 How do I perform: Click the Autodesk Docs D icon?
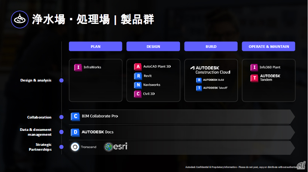click(x=75, y=132)
